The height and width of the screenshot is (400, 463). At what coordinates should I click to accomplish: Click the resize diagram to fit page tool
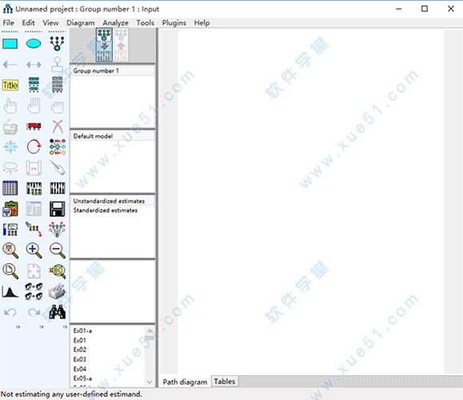click(34, 271)
